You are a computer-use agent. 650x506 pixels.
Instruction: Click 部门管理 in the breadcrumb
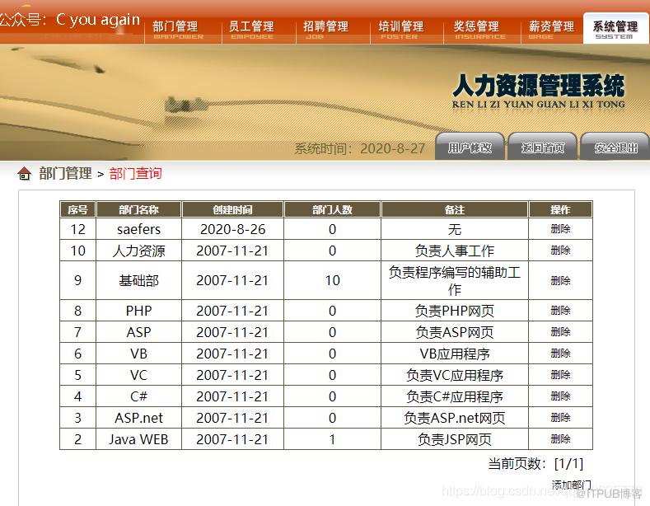[x=66, y=173]
